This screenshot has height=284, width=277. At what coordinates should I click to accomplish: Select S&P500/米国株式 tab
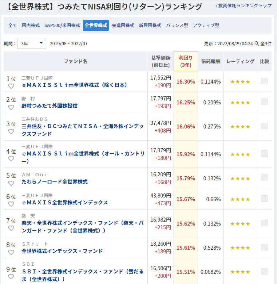click(x=62, y=25)
